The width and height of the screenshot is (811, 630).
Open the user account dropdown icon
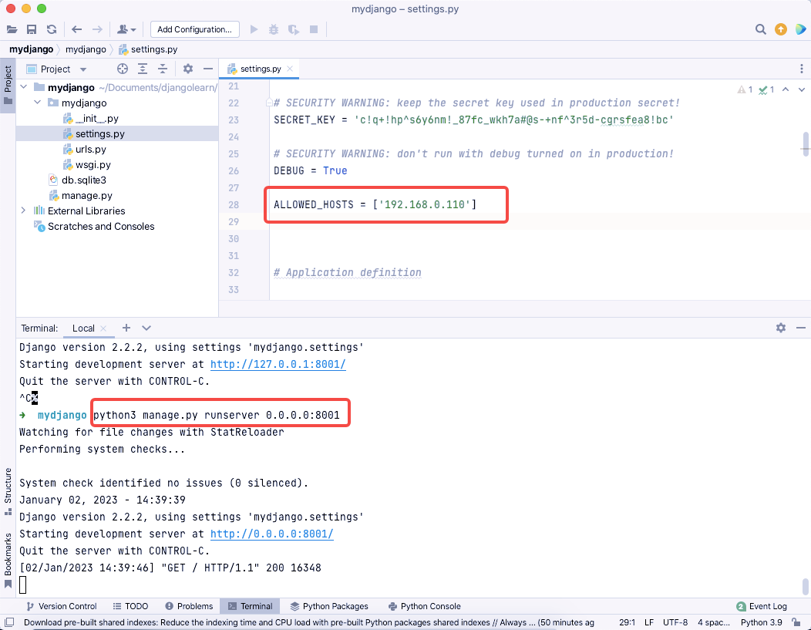126,29
